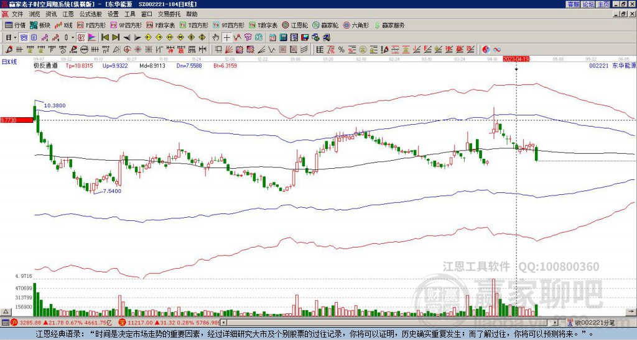Toggle the 权 adjustment icon

click(81, 38)
